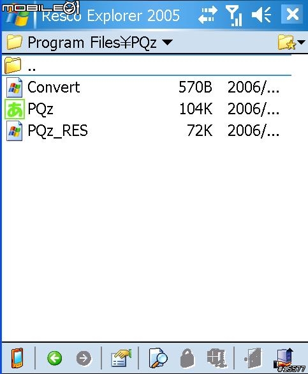The width and height of the screenshot is (308, 374).
Task: Open network upload computer icon
Action: click(x=284, y=358)
